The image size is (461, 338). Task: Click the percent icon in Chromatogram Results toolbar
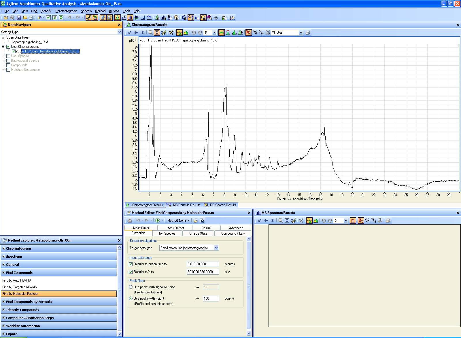click(255, 33)
